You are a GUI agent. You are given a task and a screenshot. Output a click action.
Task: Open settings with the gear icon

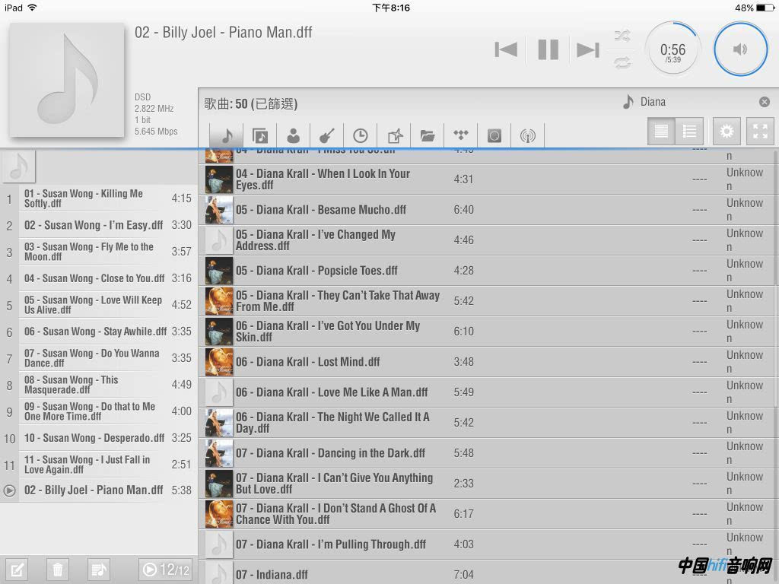727,132
